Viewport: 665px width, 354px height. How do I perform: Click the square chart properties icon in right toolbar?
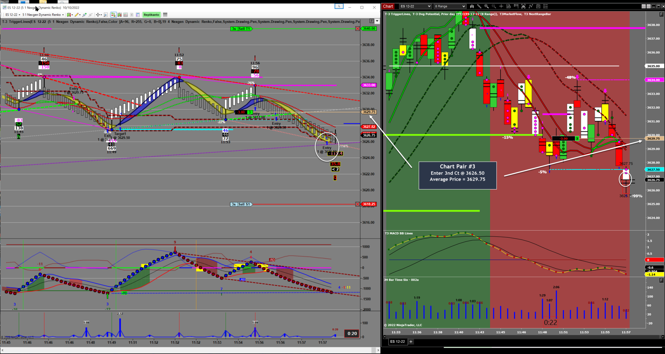point(538,6)
